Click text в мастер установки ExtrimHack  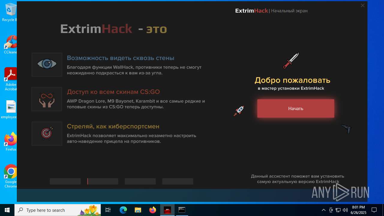pyautogui.click(x=291, y=88)
